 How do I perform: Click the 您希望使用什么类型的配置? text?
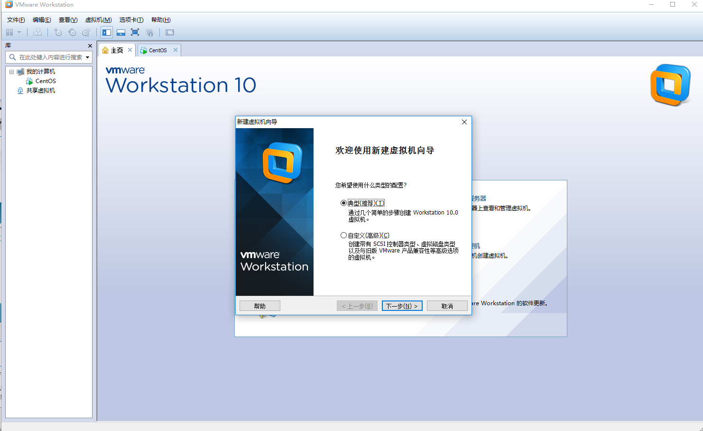(371, 185)
